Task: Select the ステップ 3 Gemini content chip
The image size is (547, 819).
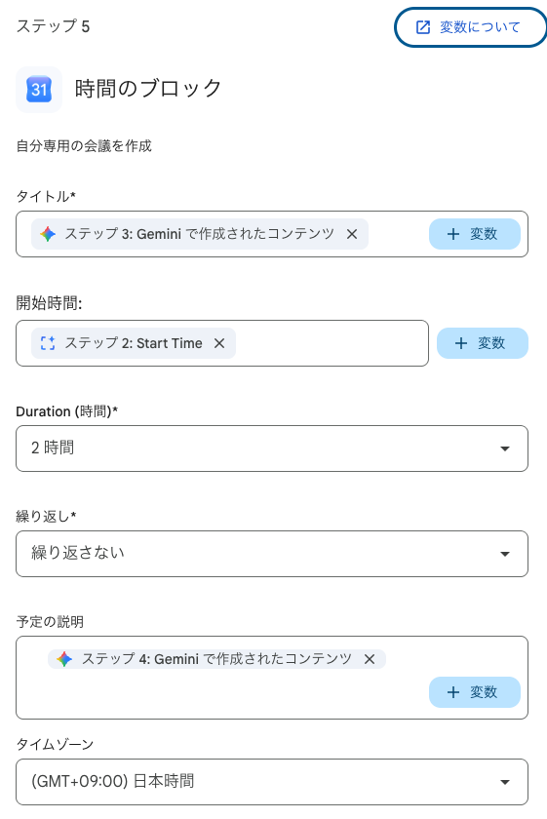Action: coord(200,234)
